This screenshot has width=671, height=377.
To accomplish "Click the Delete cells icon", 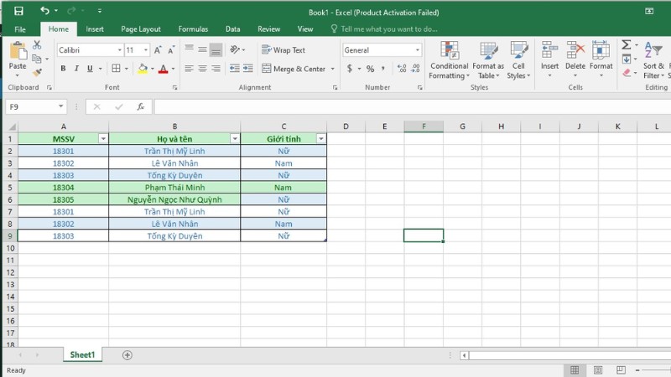I will [x=575, y=60].
